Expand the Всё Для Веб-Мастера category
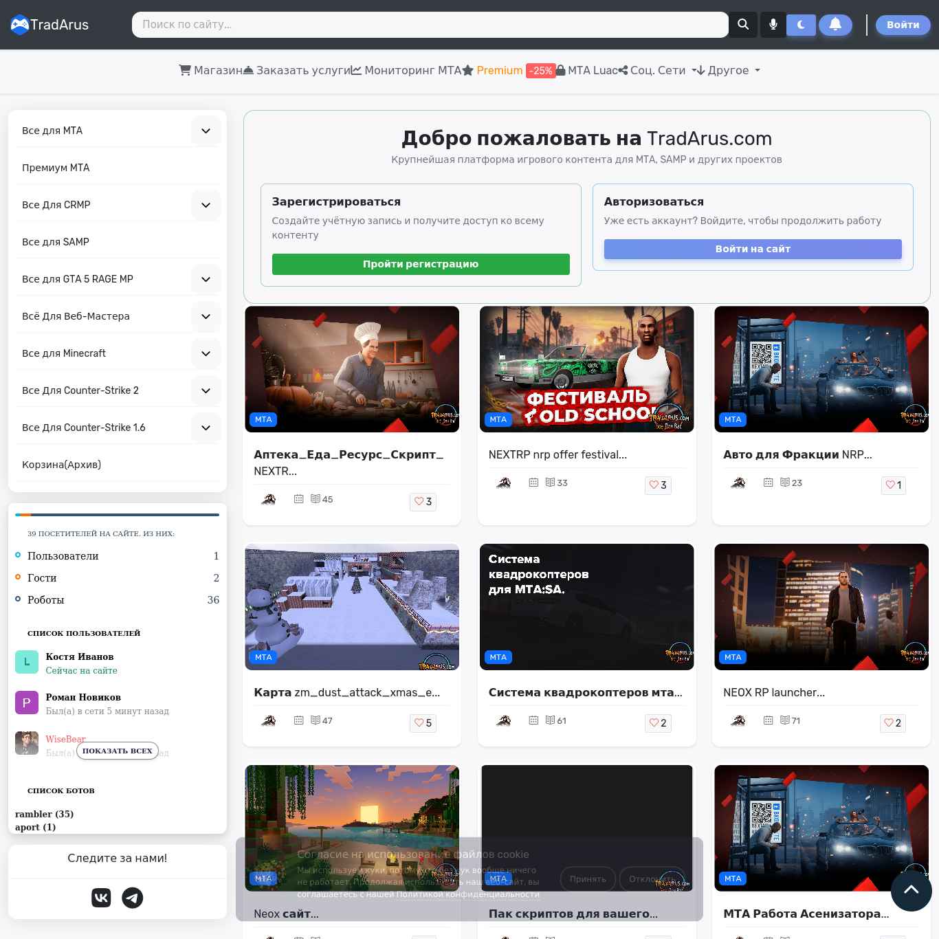 point(206,316)
